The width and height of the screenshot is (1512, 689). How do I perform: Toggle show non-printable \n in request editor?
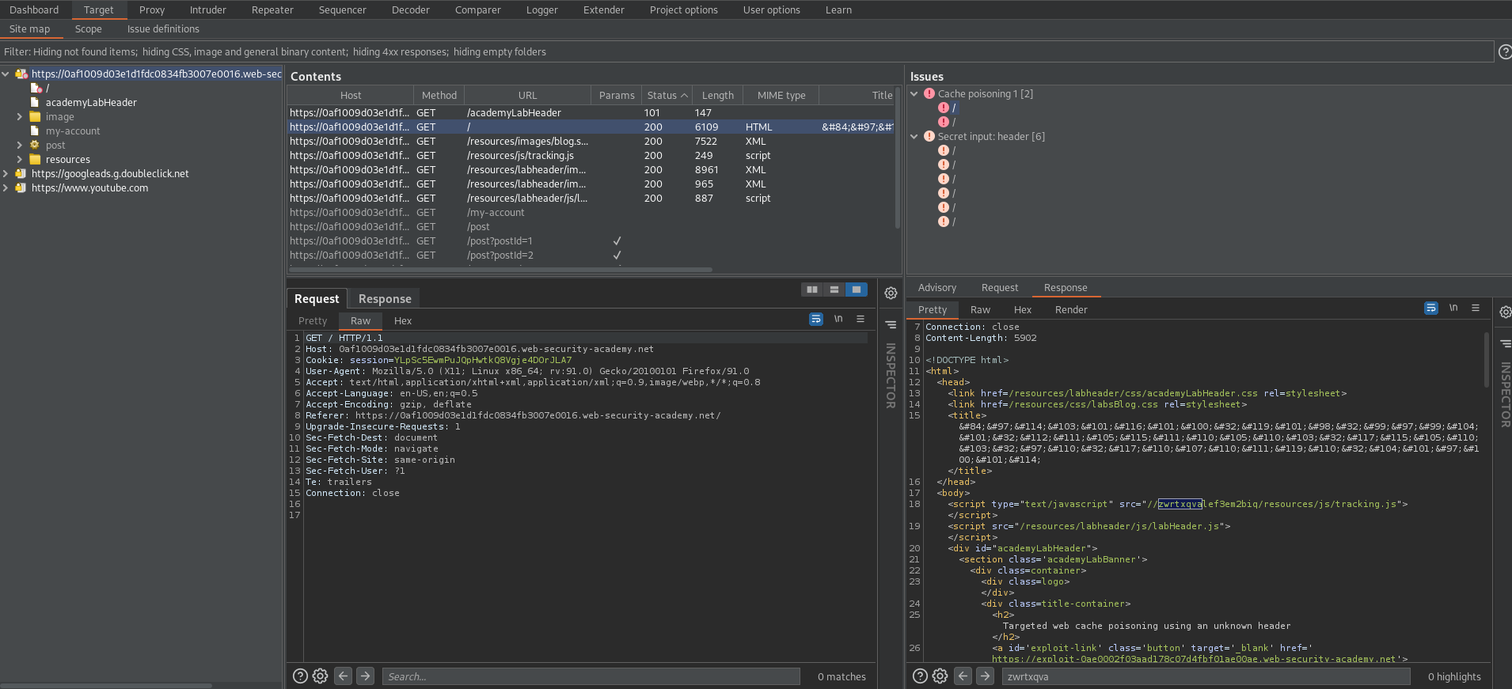click(838, 320)
